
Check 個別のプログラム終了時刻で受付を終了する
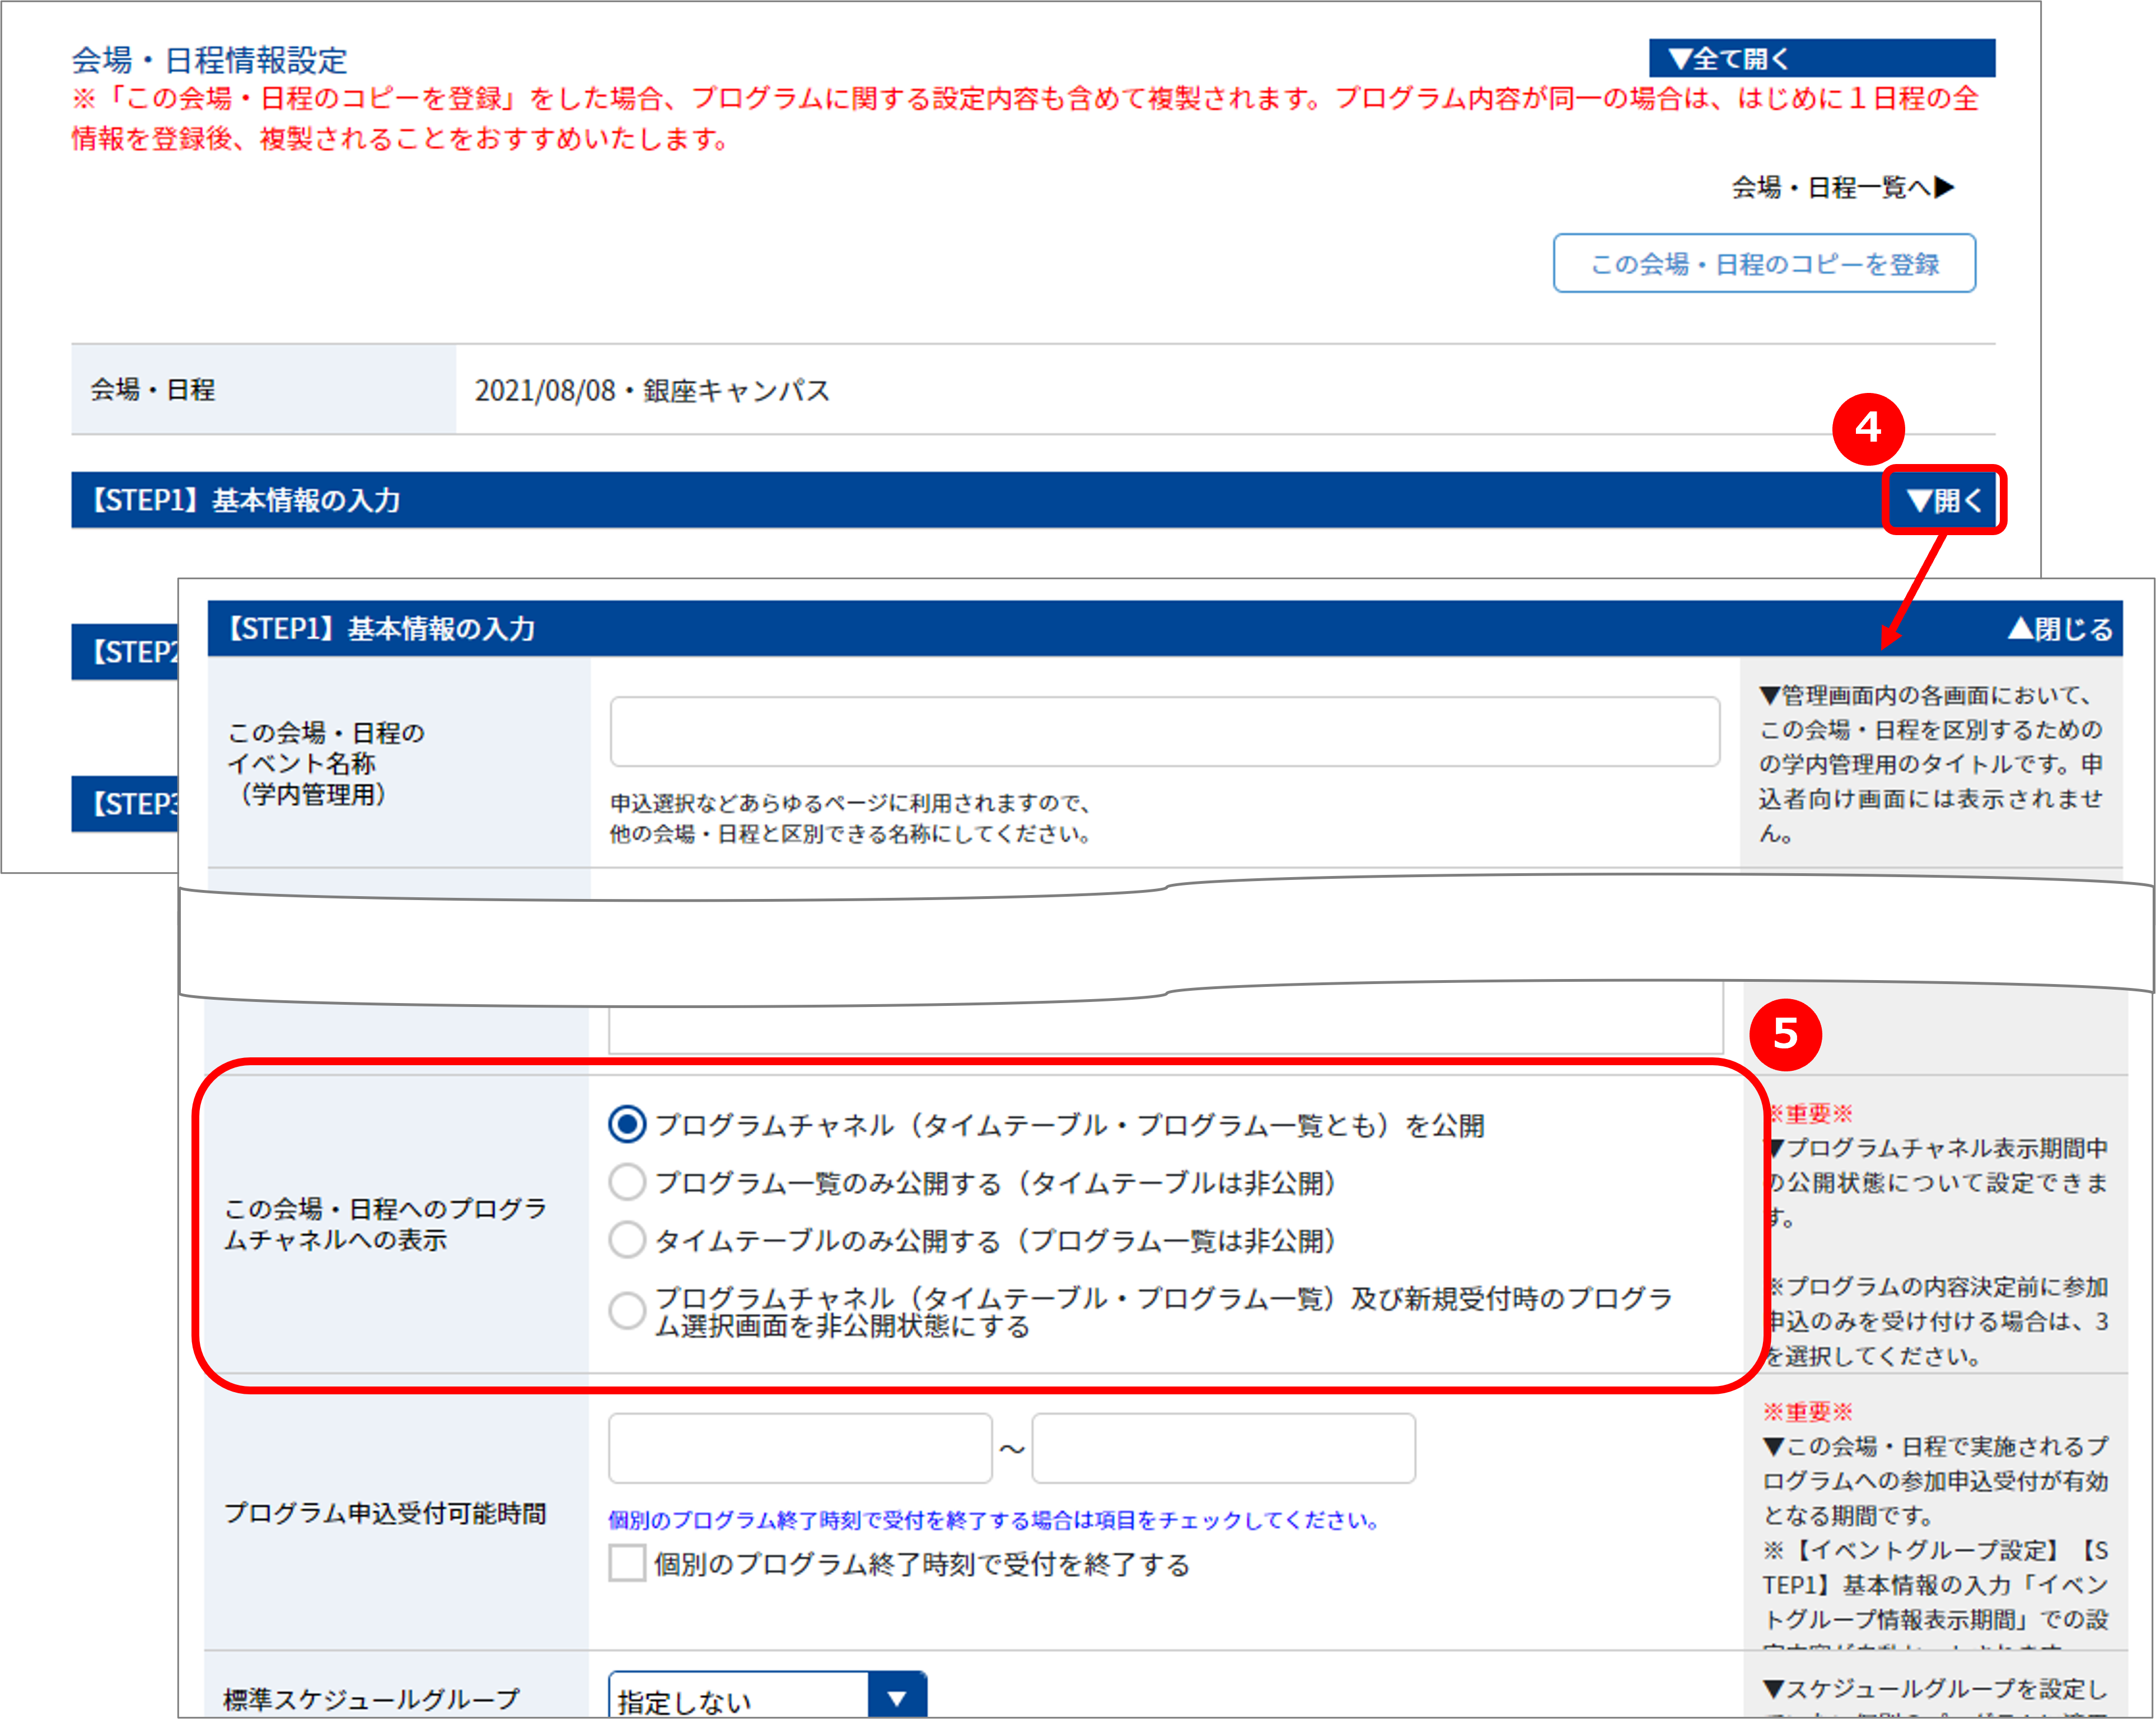627,1563
